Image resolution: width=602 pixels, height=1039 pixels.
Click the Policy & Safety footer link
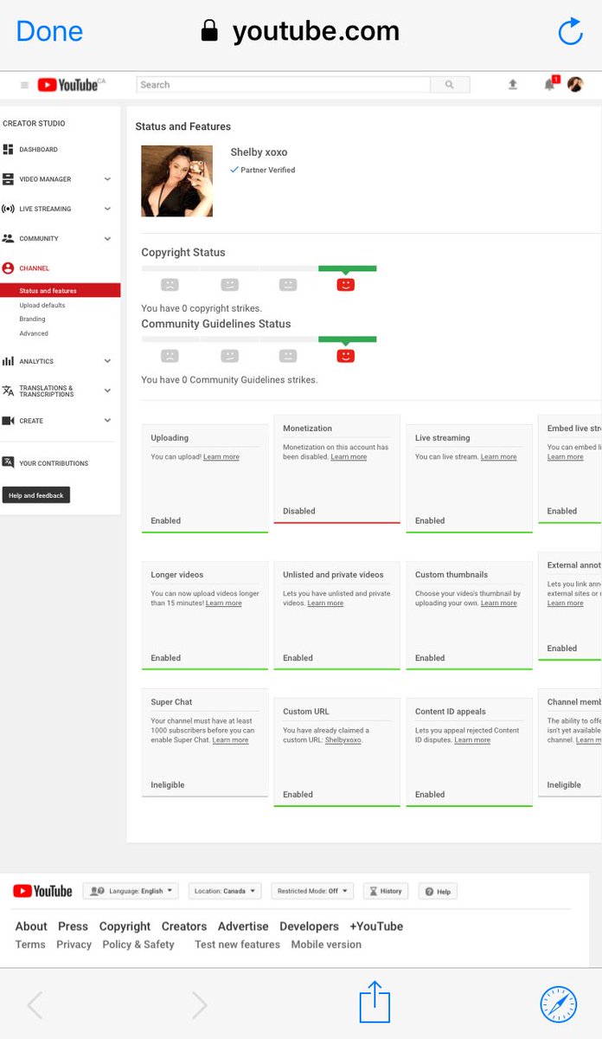138,945
